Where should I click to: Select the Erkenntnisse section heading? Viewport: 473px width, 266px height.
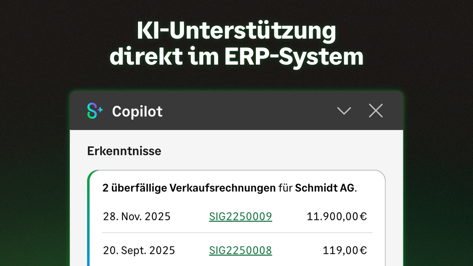[124, 151]
